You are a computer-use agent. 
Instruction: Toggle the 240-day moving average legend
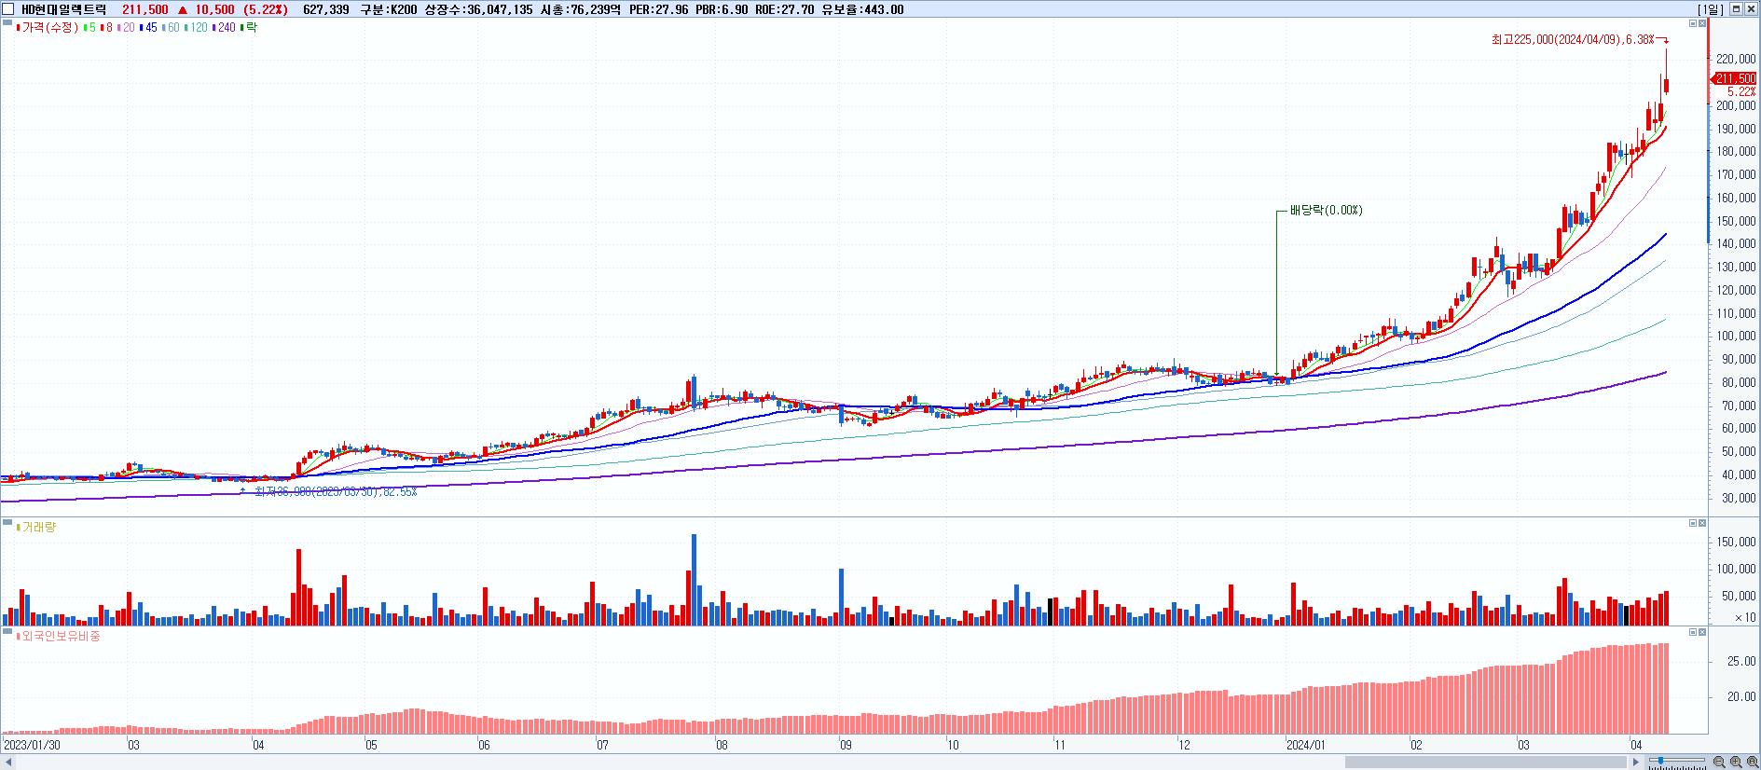tap(225, 28)
